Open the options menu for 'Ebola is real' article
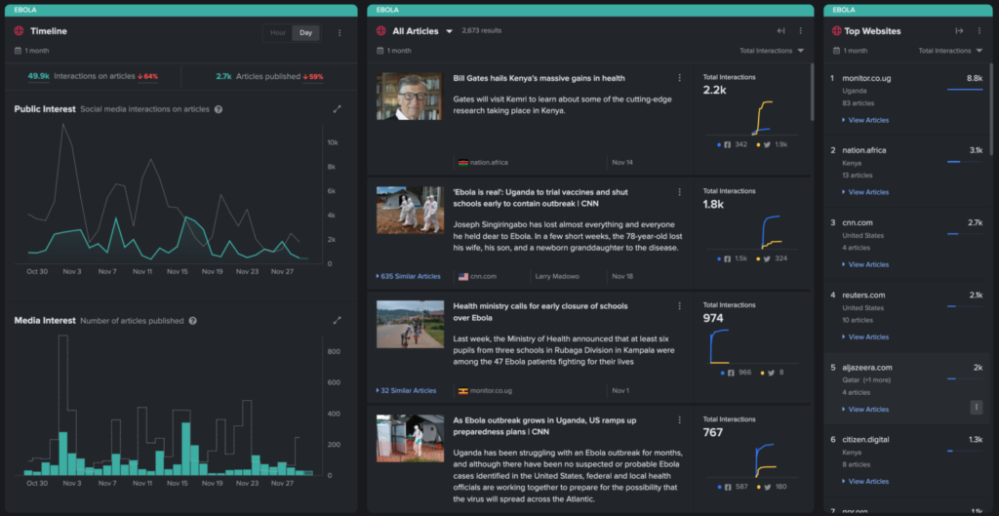 (x=679, y=192)
